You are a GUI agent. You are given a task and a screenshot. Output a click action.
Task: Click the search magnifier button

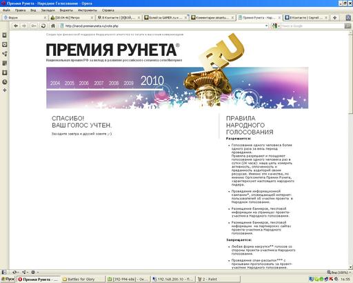[x=347, y=26]
